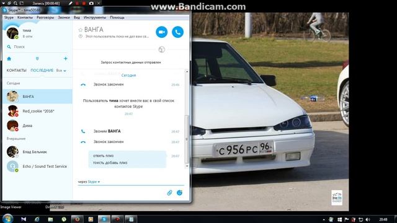Open the Разговоры menu
This screenshot has width=397, height=223.
[45, 17]
